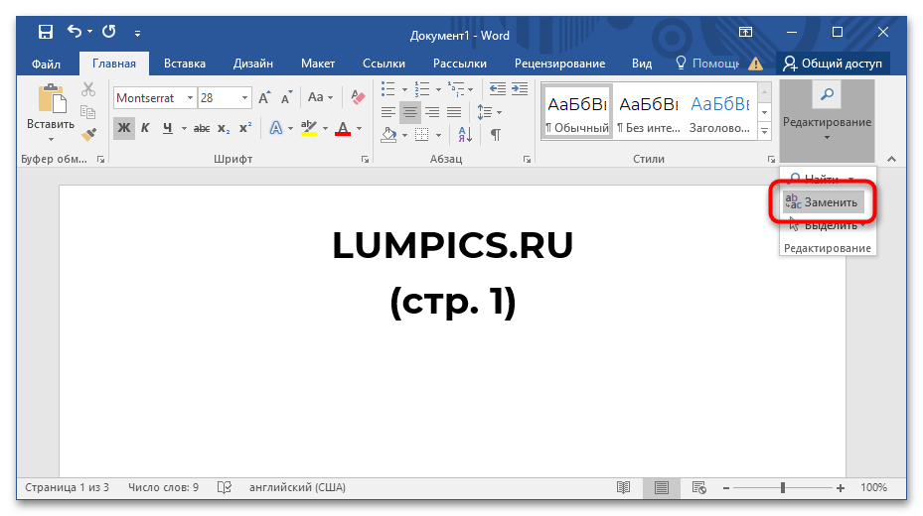Apply the Без инте... style
The height and width of the screenshot is (516, 923).
(x=648, y=111)
